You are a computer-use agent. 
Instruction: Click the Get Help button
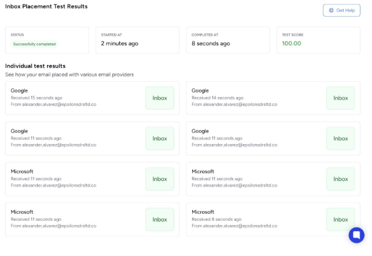pos(341,11)
